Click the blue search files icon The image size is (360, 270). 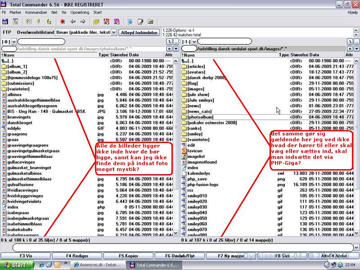coord(130,22)
